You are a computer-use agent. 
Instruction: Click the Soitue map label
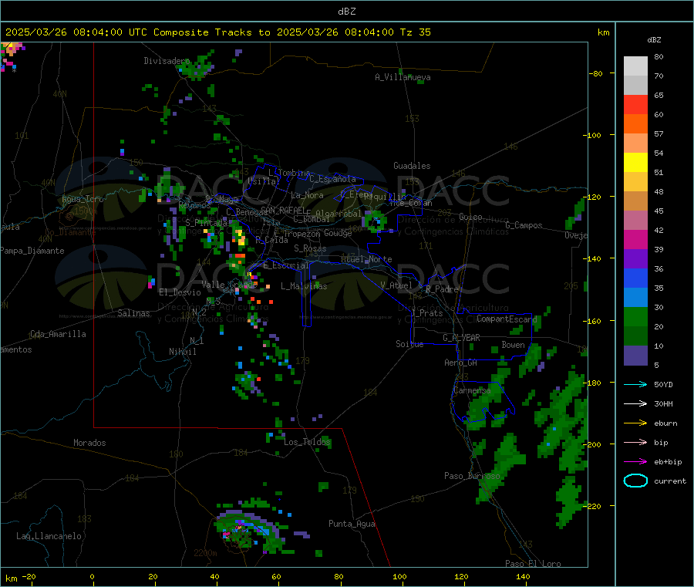pos(409,344)
